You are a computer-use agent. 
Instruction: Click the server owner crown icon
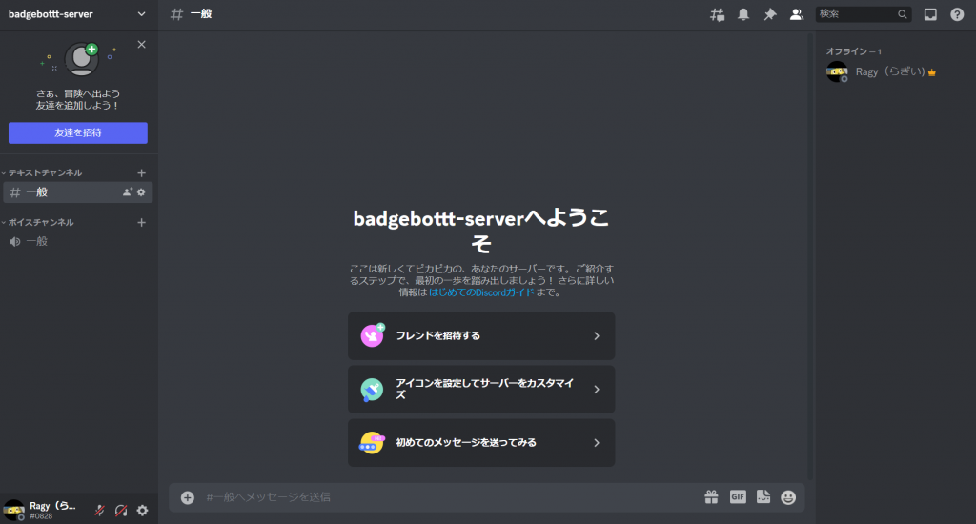[x=932, y=72]
